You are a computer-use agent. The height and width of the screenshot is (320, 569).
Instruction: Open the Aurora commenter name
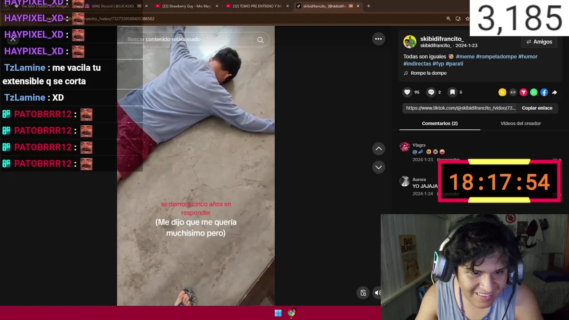tap(419, 180)
